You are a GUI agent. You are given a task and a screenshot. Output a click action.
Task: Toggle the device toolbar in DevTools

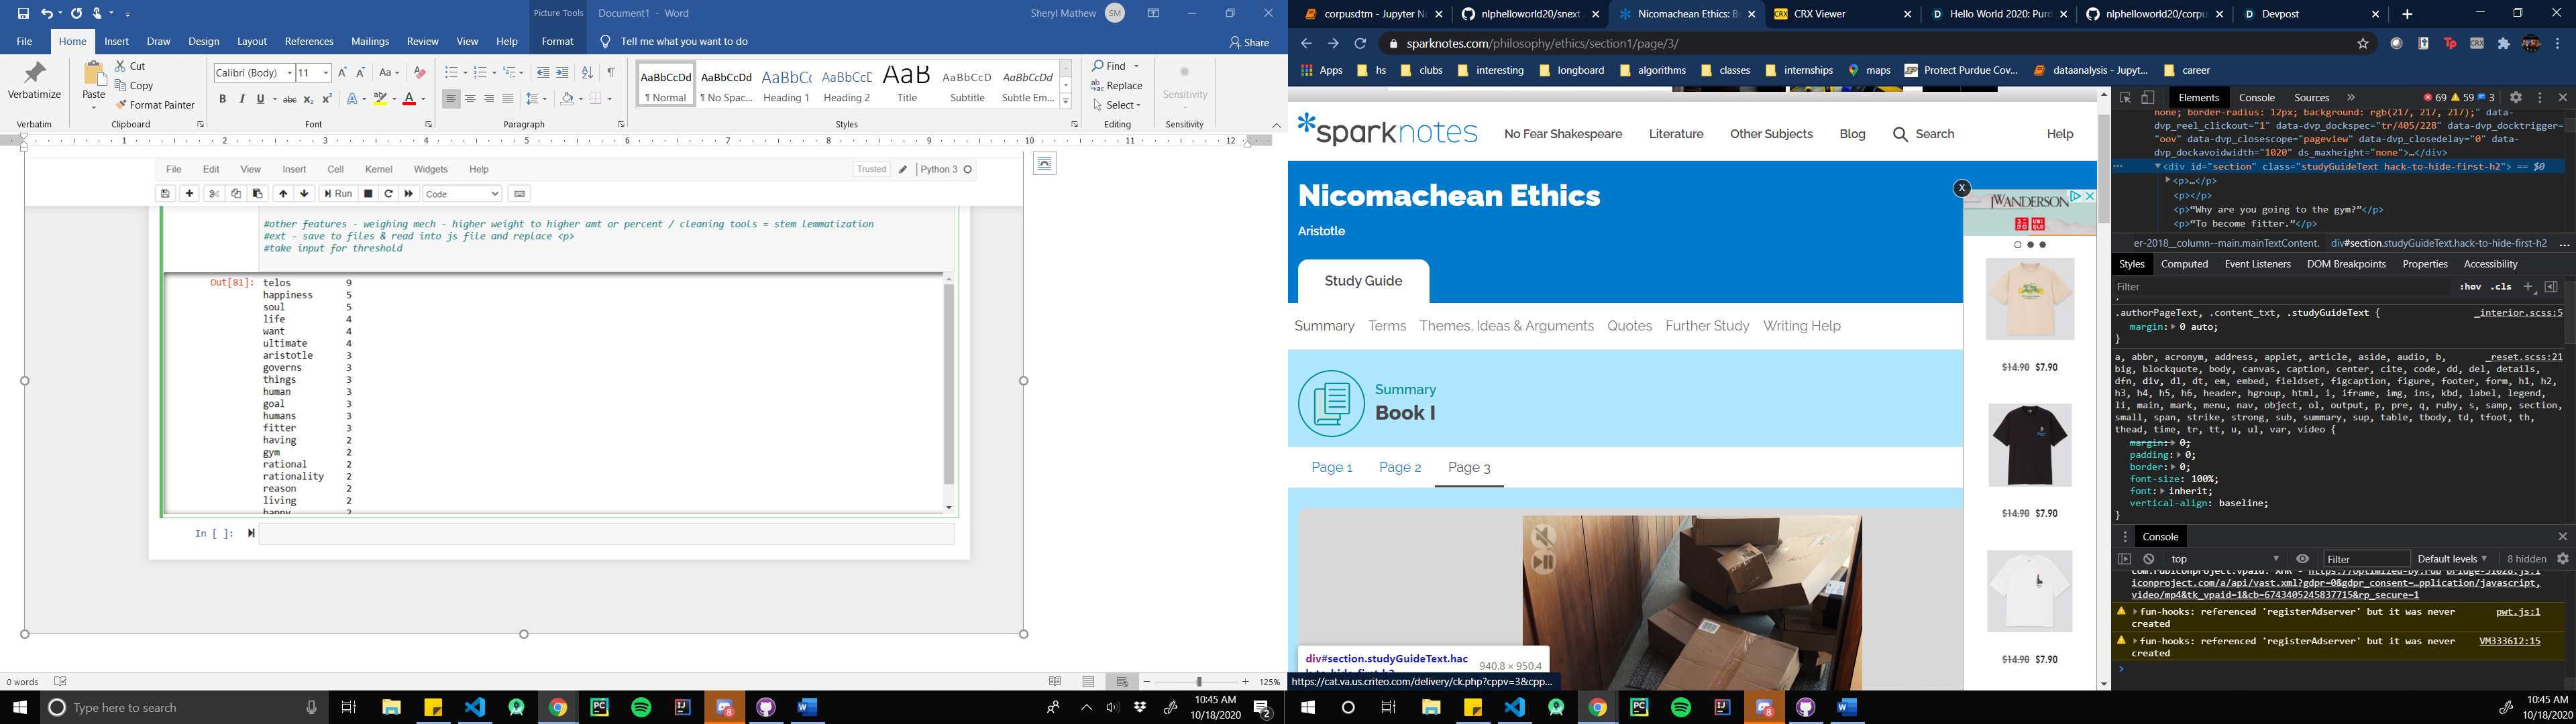click(2148, 98)
